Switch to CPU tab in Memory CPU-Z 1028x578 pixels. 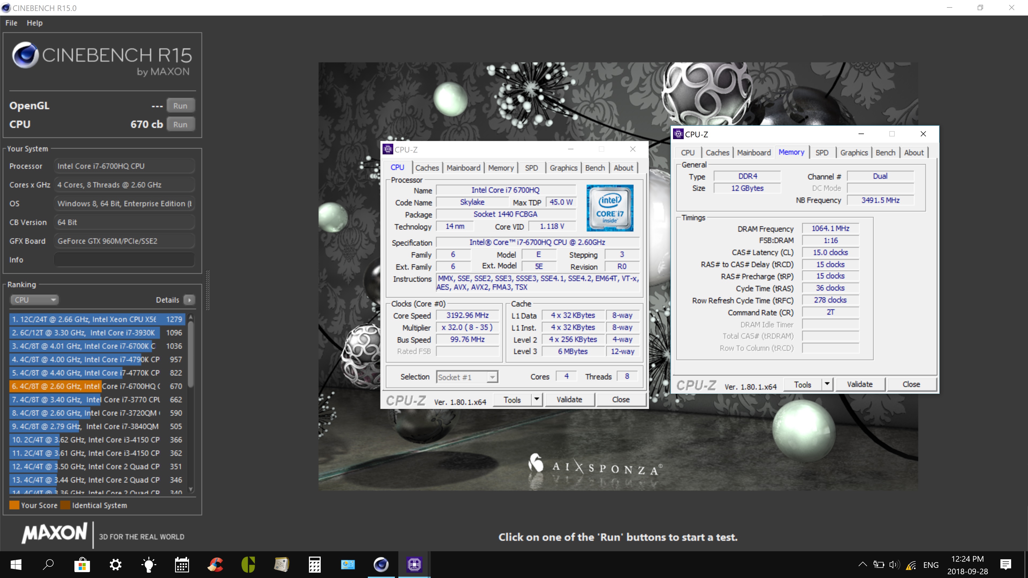pos(687,153)
